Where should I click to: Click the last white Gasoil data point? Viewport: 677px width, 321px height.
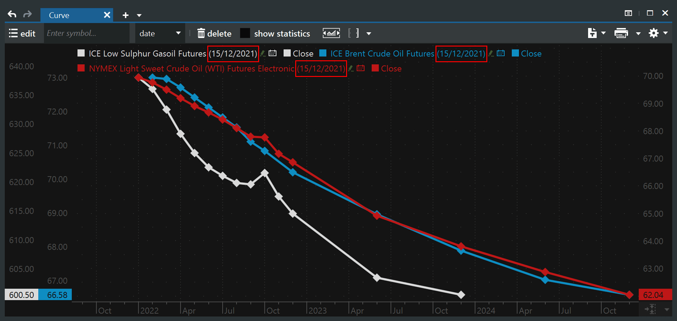click(x=460, y=295)
